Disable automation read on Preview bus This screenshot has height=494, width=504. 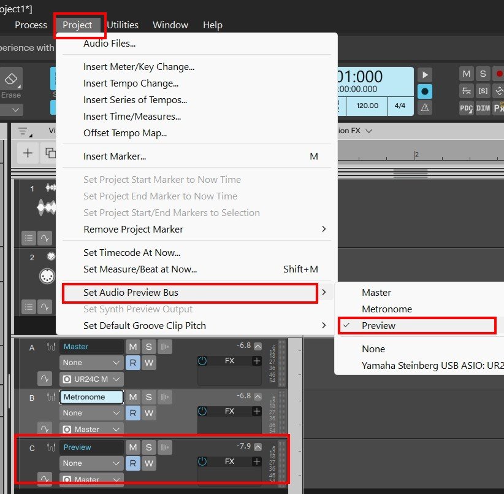point(132,463)
